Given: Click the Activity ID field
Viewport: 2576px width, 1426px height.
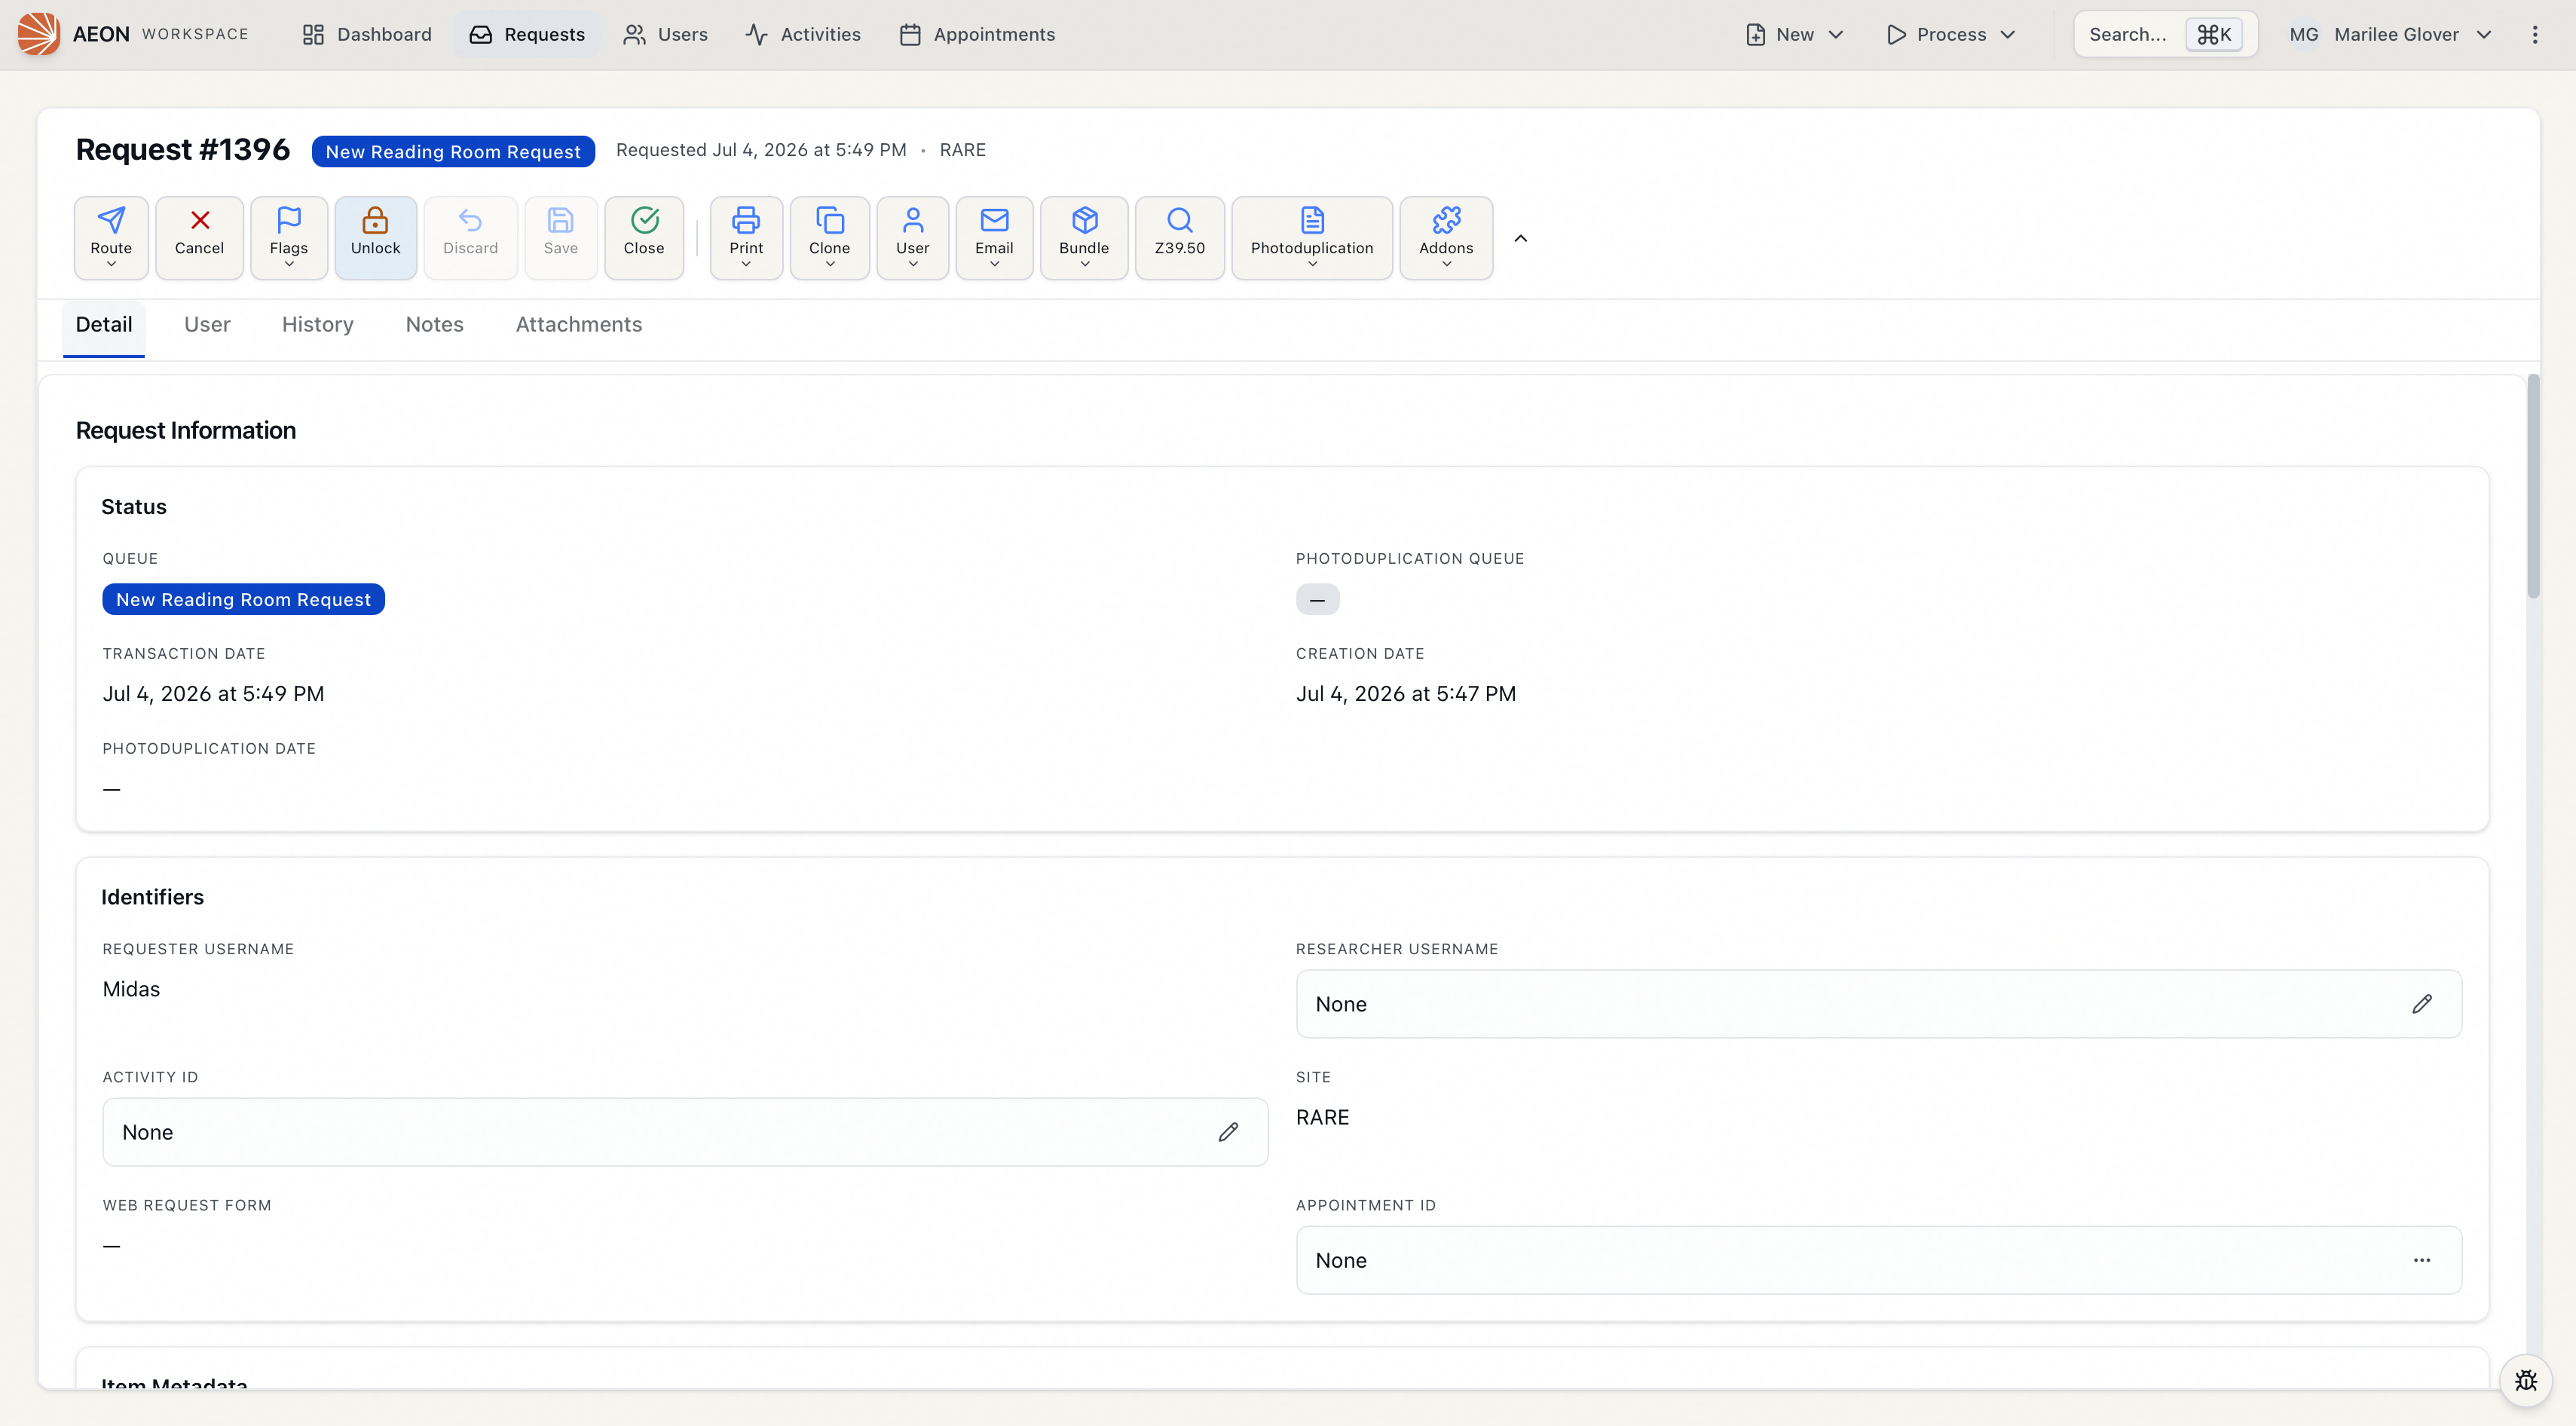Looking at the screenshot, I should click(685, 1132).
